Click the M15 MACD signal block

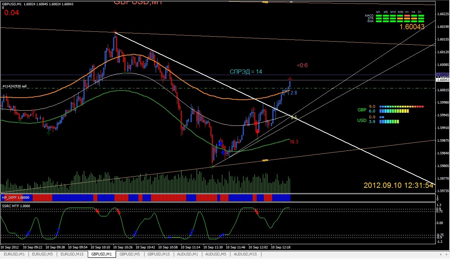[x=393, y=16]
